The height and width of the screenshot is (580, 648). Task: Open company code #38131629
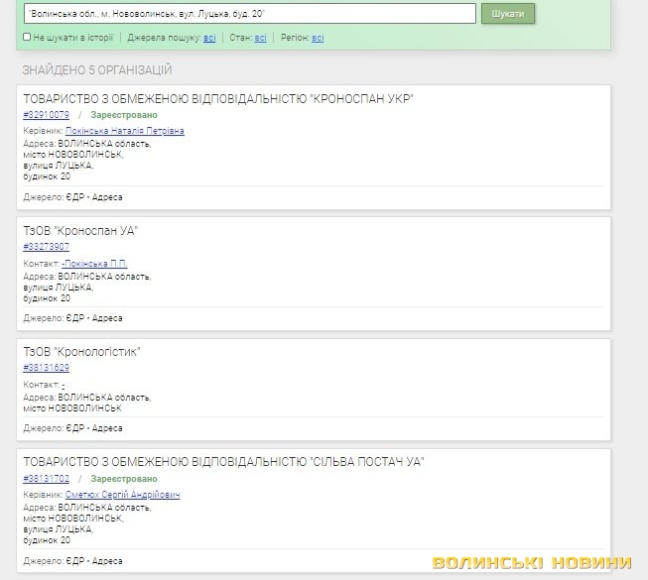coord(46,368)
